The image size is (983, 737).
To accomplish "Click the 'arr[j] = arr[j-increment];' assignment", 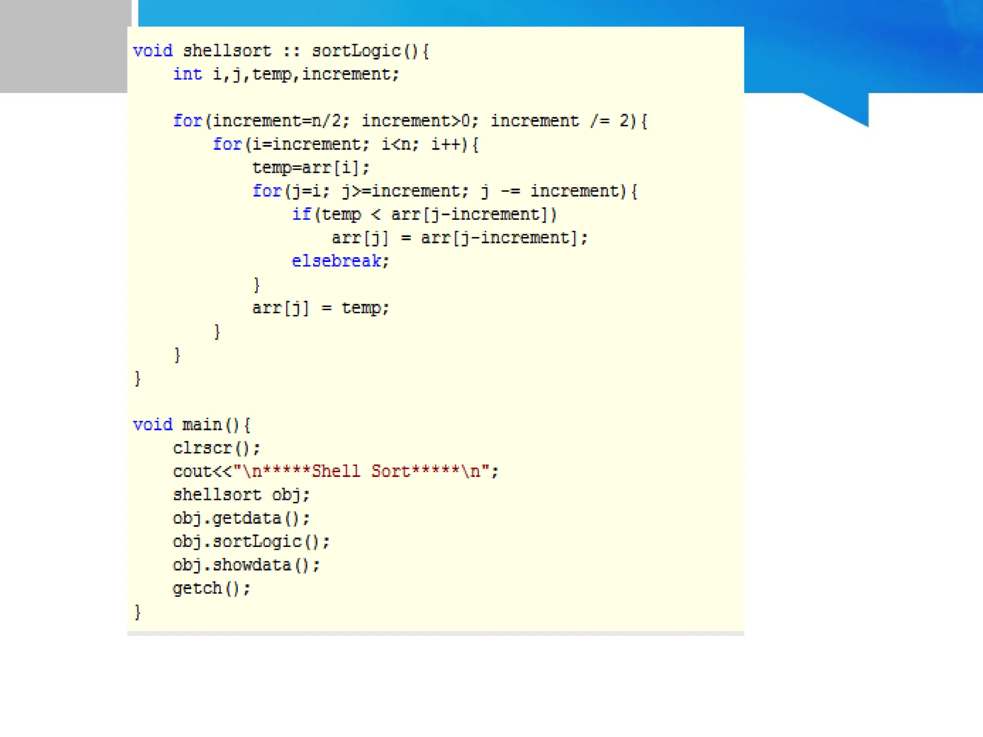I will (x=459, y=238).
